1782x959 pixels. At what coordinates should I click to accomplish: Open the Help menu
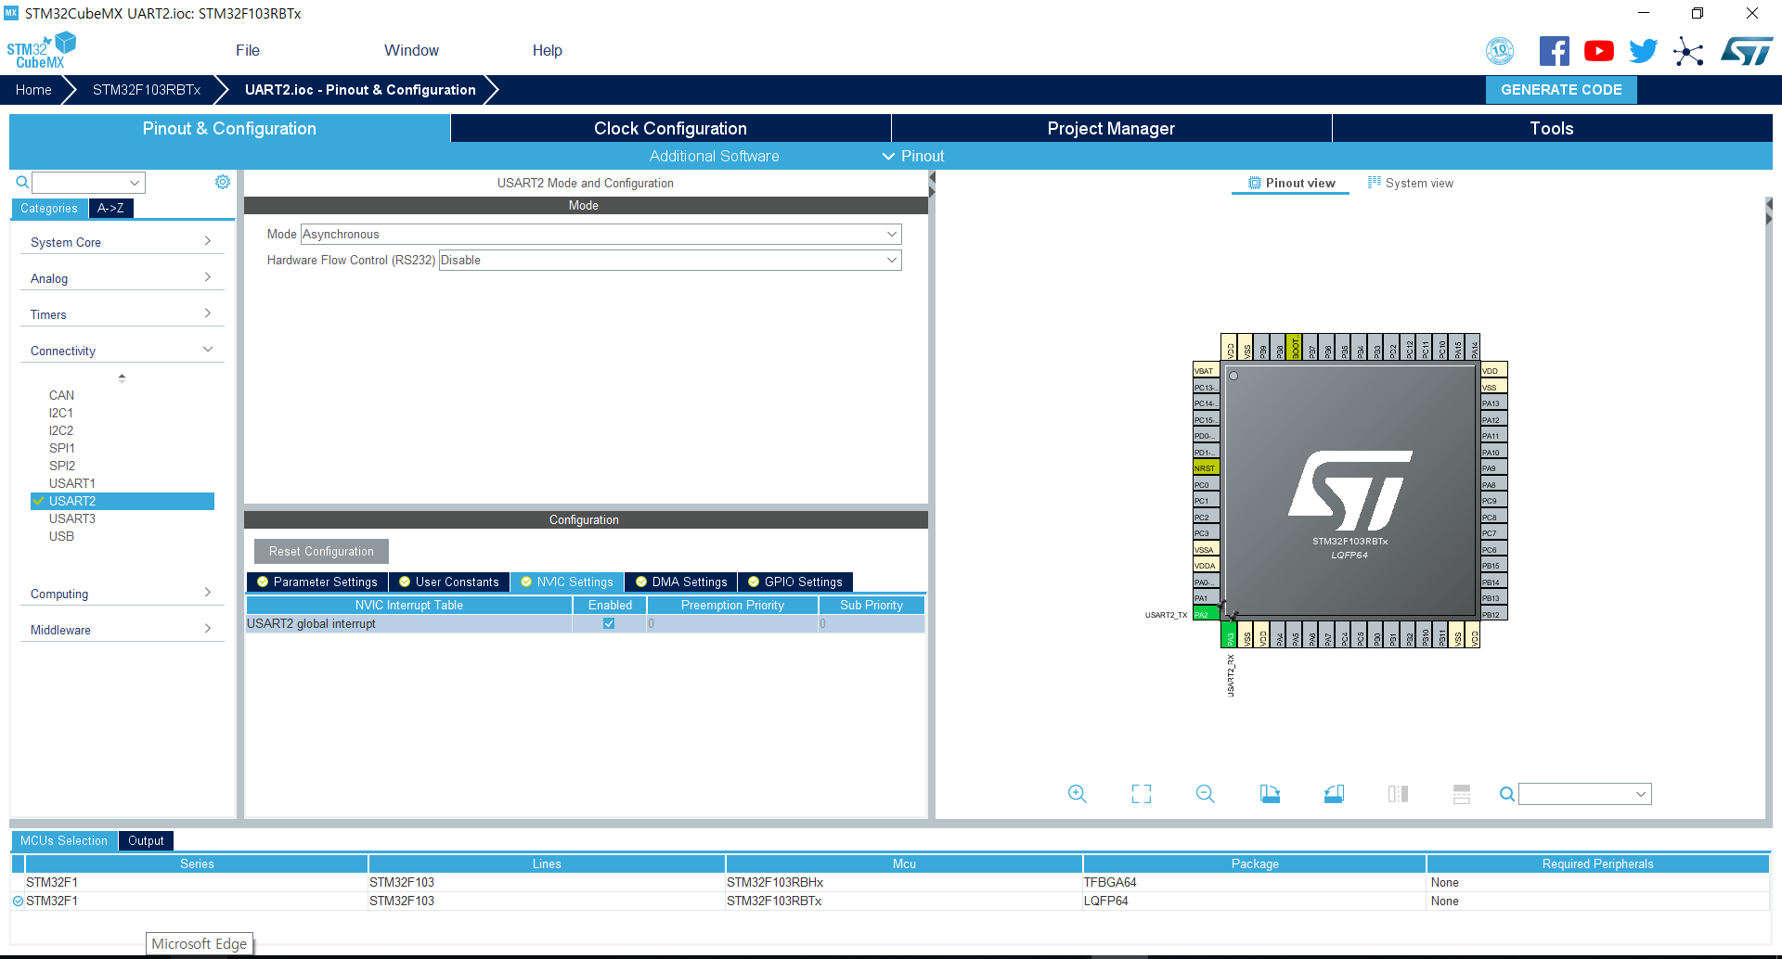pyautogui.click(x=547, y=50)
